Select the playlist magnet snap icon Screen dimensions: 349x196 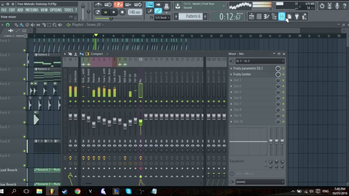coord(8,25)
